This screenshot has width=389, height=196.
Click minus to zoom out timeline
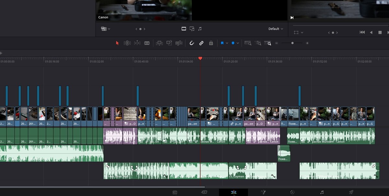[277, 43]
